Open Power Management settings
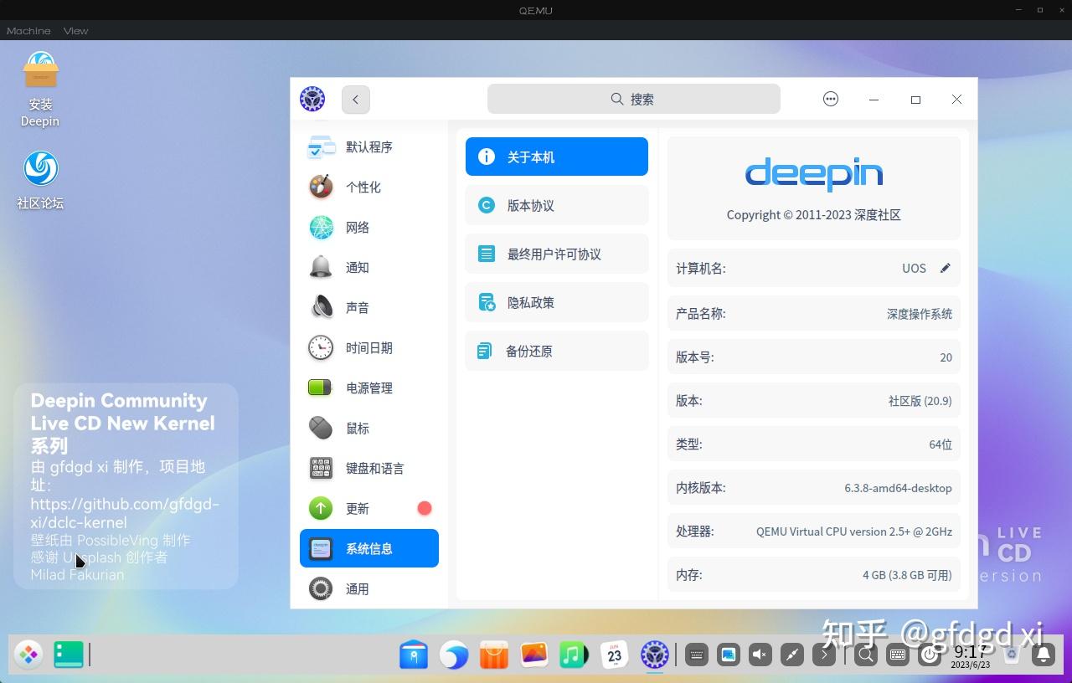This screenshot has width=1072, height=683. (x=369, y=388)
